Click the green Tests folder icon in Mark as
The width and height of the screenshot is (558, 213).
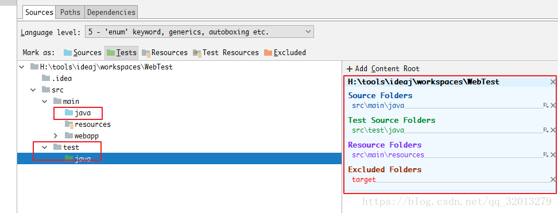pos(111,53)
